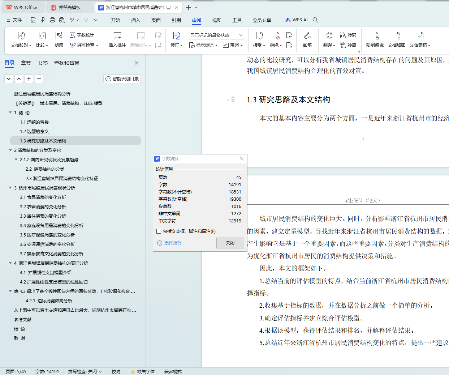Click 文档加密 document encryption icon
This screenshot has width=449, height=375.
pyautogui.click(x=397, y=40)
